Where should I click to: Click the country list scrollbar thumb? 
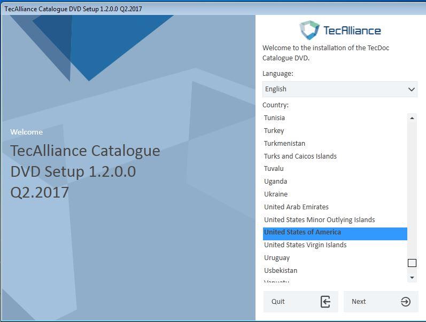(x=412, y=263)
